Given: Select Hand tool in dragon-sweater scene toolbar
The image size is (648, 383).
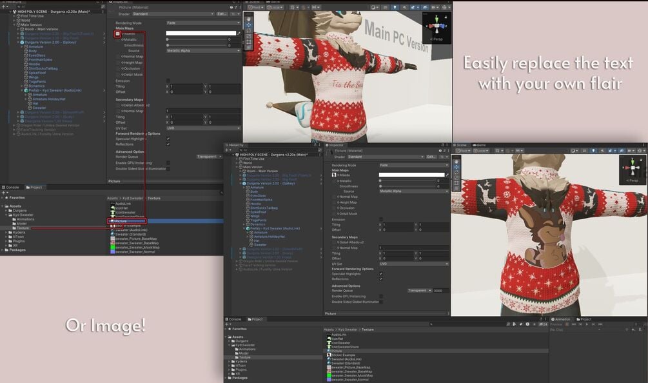Looking at the screenshot, I should 457,162.
